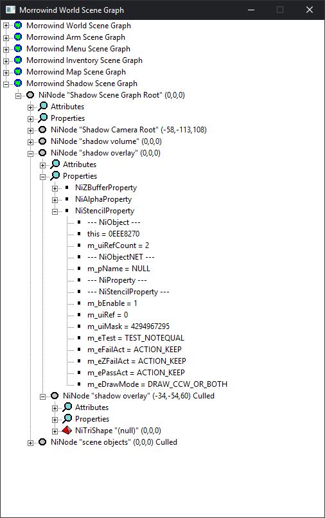Click the magnifier icon next to the first Attributes
Image resolution: width=325 pixels, height=518 pixels.
pyautogui.click(x=42, y=107)
